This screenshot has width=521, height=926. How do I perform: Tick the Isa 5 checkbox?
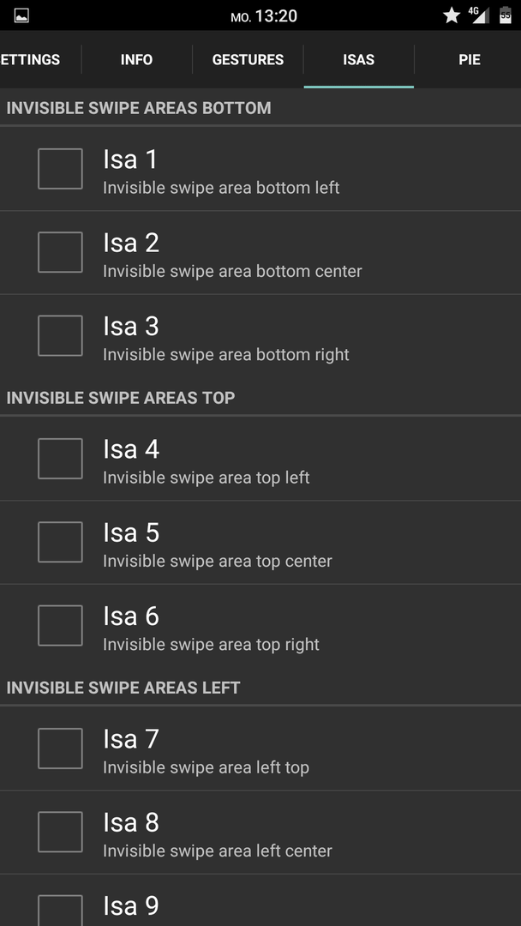point(60,542)
